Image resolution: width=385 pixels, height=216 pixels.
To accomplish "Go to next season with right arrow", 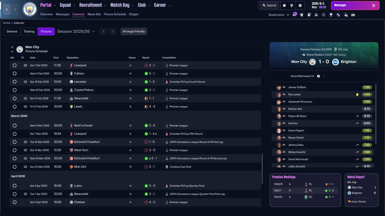I will click(x=113, y=31).
